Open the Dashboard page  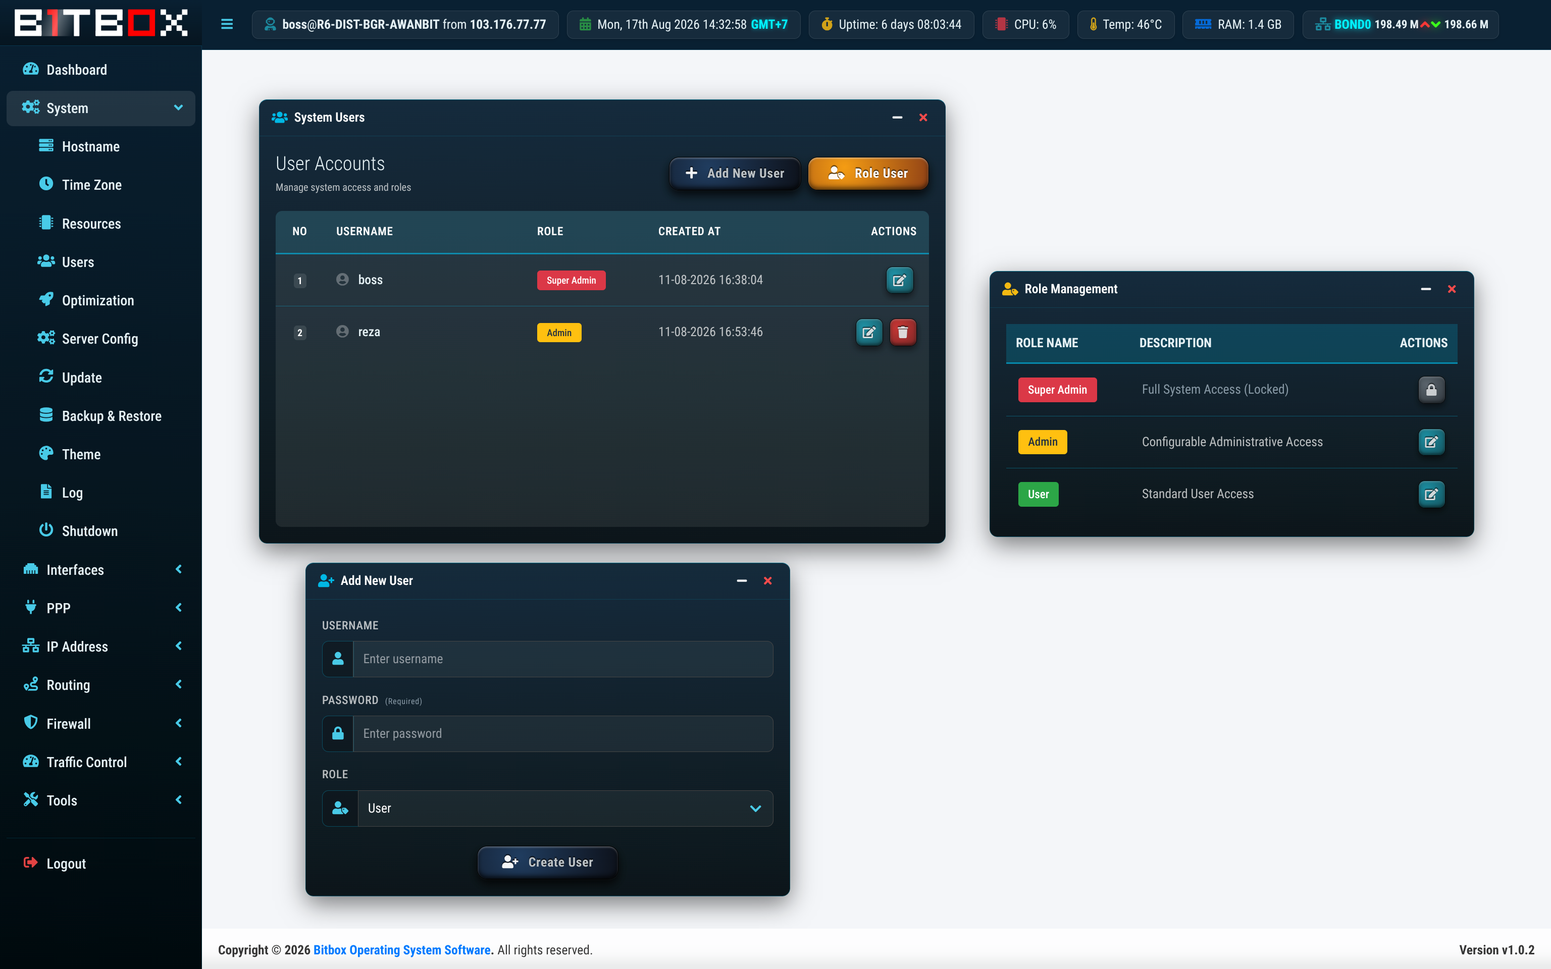(x=100, y=69)
